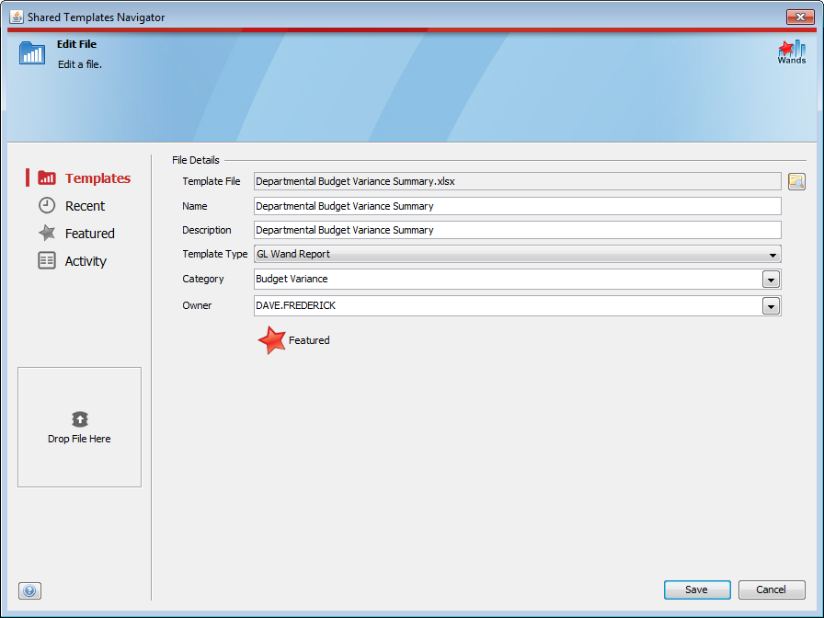The height and width of the screenshot is (618, 824).
Task: Click the Templates folder chart icon
Action: 47,178
